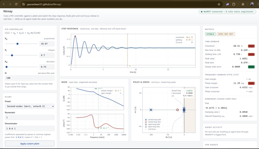Image resolution: width=259 pixels, height=149 pixels.
Task: Click the red peak marker on step response
Action: [x=75, y=36]
